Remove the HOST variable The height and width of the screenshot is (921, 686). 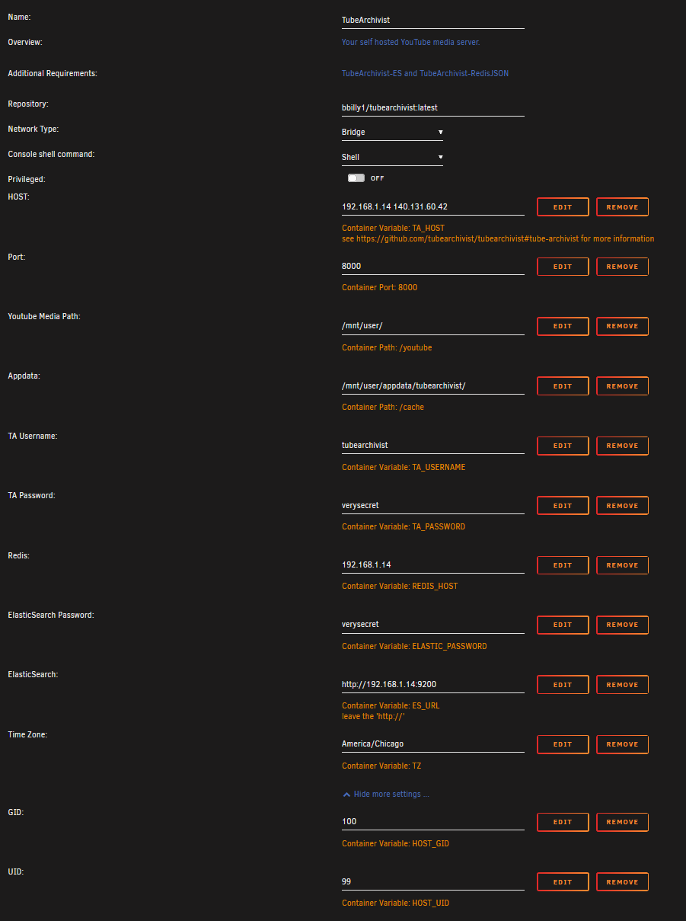point(623,207)
